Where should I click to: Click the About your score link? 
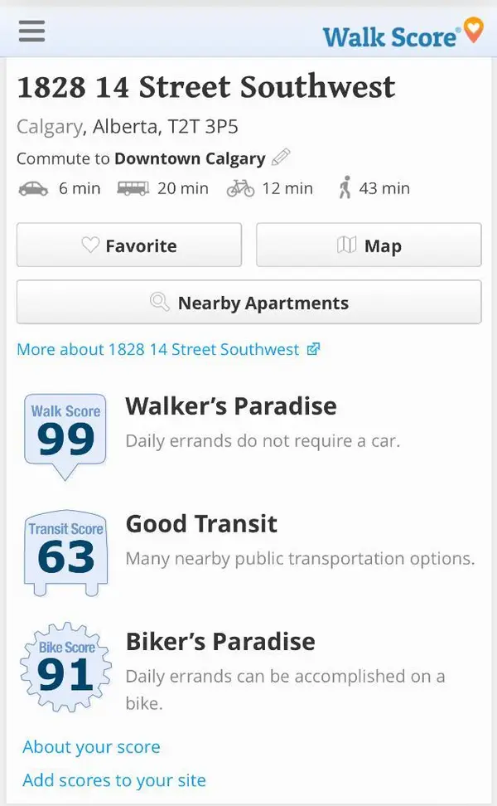[x=91, y=747]
